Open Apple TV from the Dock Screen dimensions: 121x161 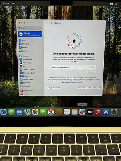coord(90,112)
